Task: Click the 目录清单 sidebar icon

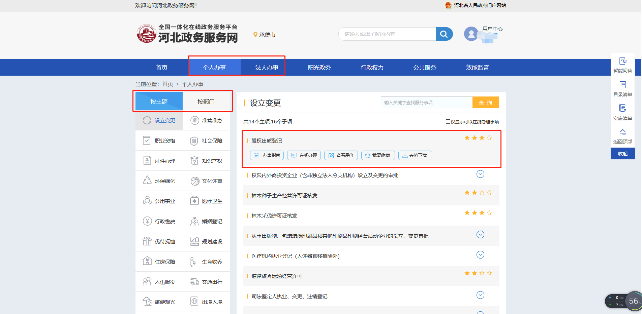Action: [622, 88]
